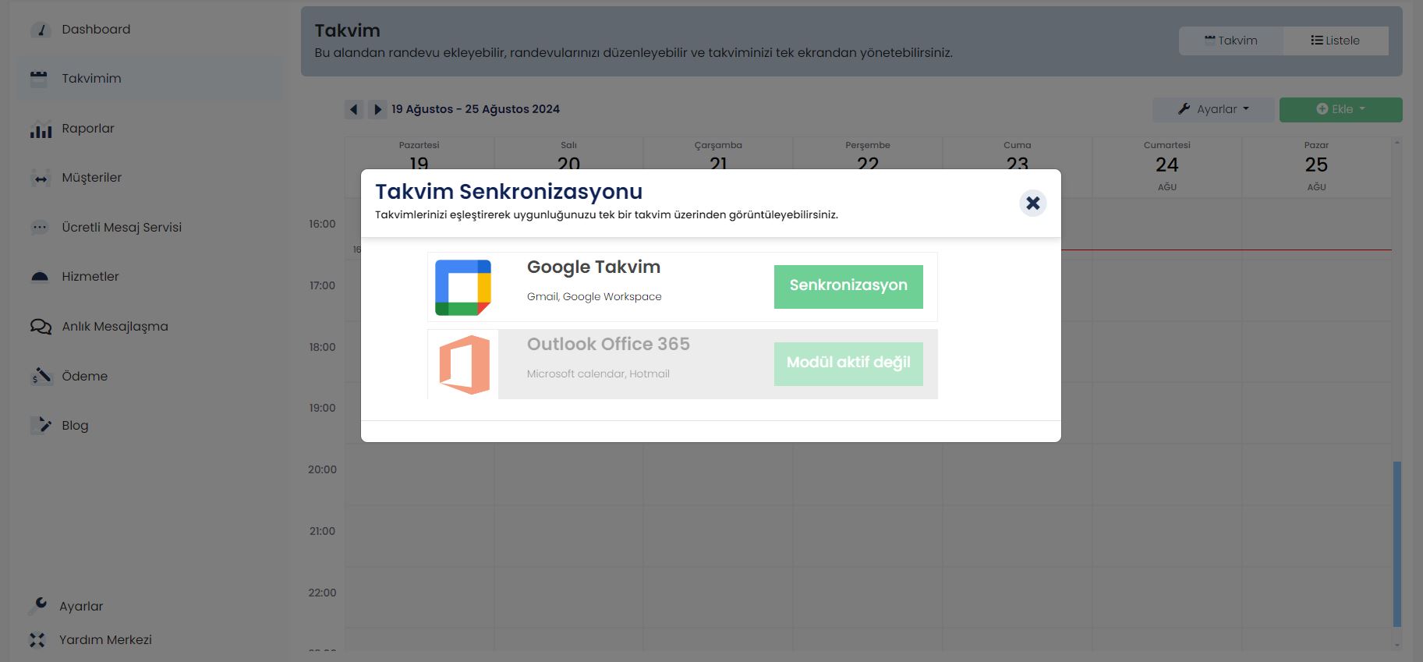This screenshot has height=662, width=1423.
Task: Click the Microsoft calendar, Hotmail subtitle
Action: point(598,373)
